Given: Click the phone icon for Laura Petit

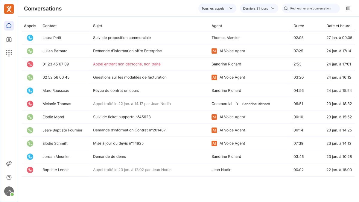Looking at the screenshot, I should click(30, 38).
